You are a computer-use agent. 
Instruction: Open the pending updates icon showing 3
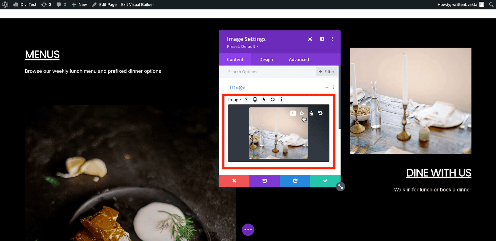click(x=46, y=4)
